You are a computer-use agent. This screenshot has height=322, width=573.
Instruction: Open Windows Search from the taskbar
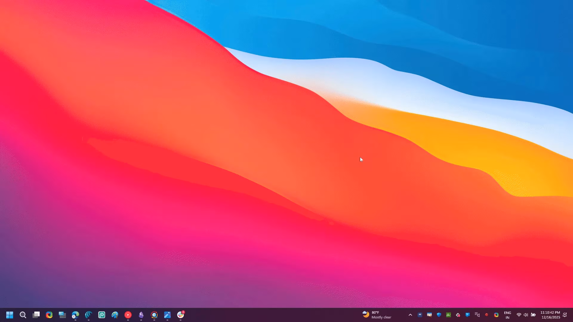click(23, 315)
